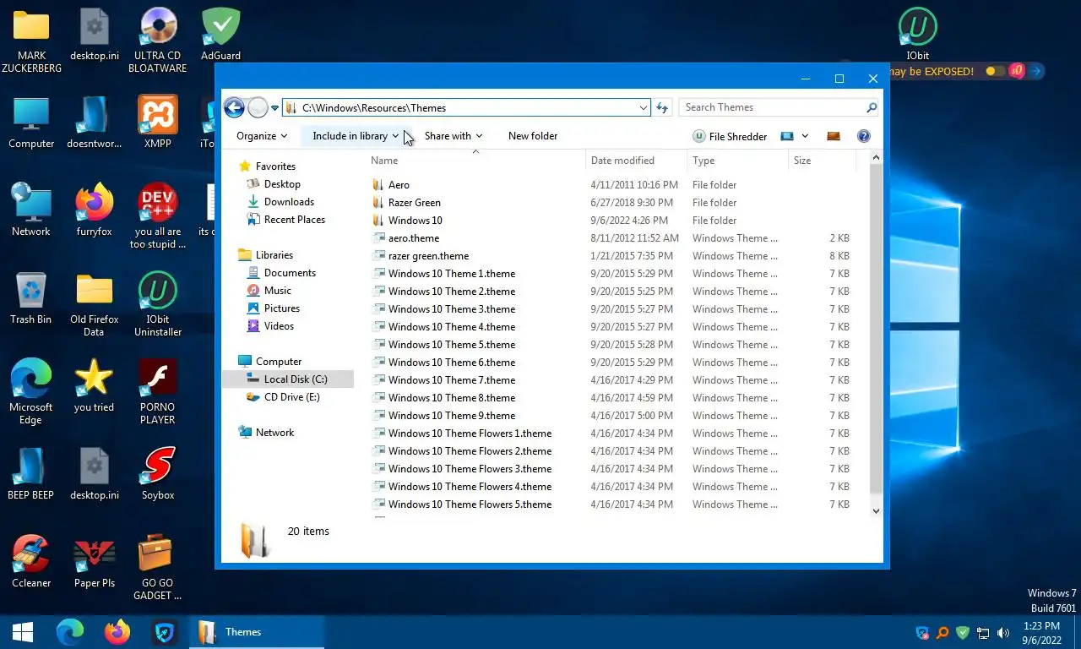The height and width of the screenshot is (649, 1081).
Task: Click the furryfox Firefox desktop icon
Action: pos(95,210)
